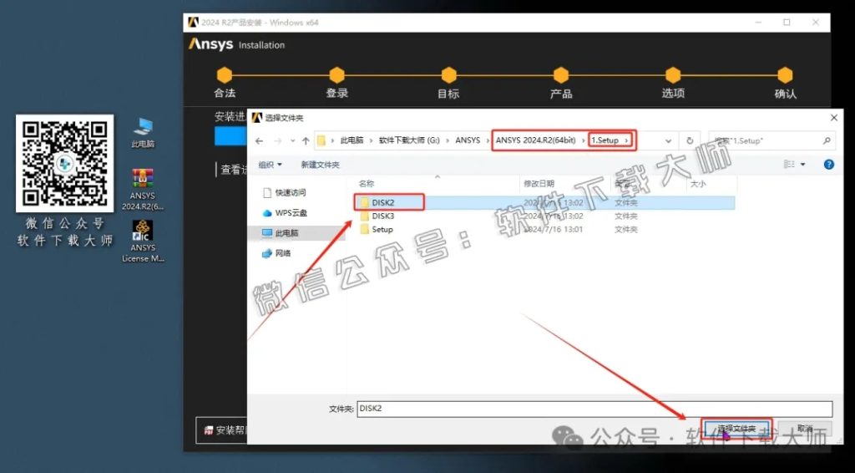Image resolution: width=855 pixels, height=473 pixels.
Task: Click the 文件夹 name input field
Action: 594,409
